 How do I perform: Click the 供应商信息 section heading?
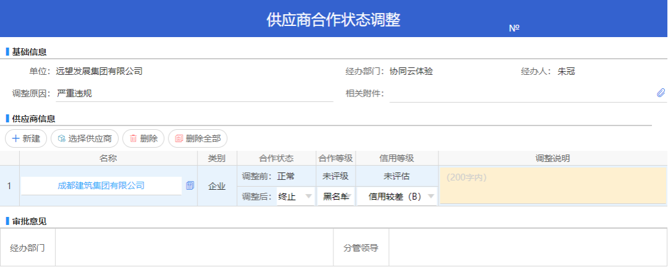[33, 119]
